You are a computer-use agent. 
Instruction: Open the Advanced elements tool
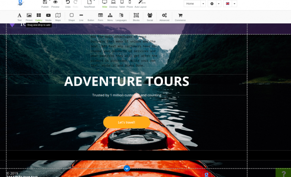click(164, 17)
